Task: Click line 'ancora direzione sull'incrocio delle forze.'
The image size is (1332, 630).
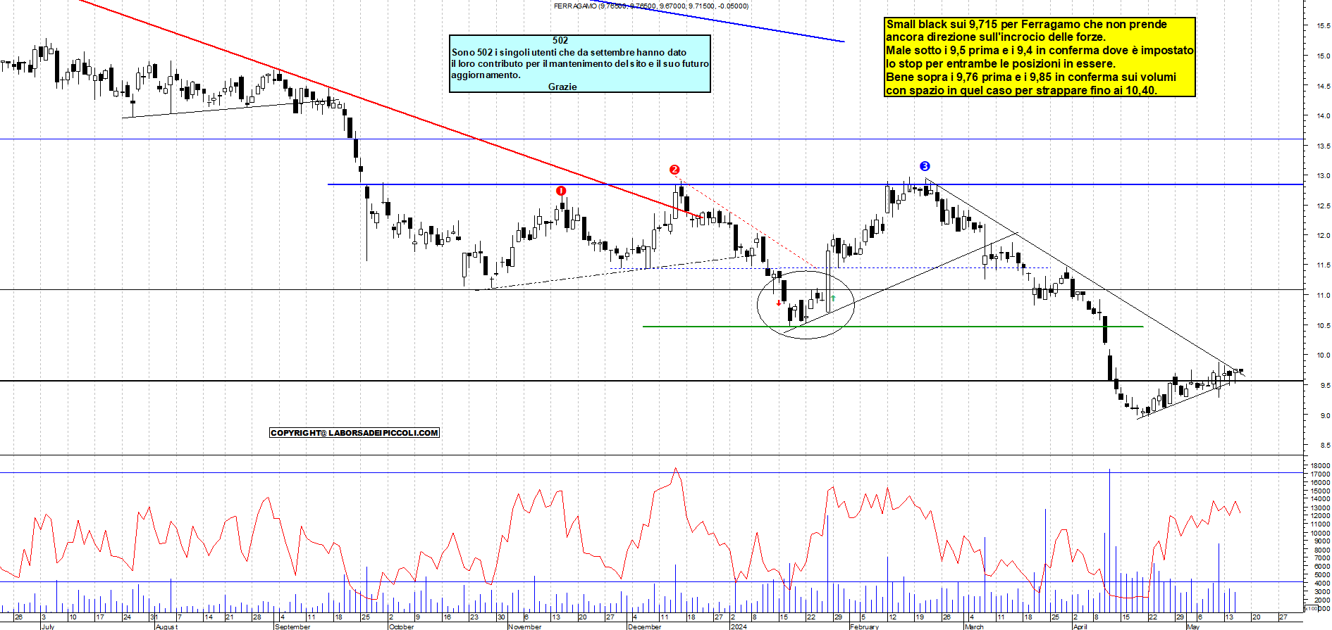Action: 996,37
